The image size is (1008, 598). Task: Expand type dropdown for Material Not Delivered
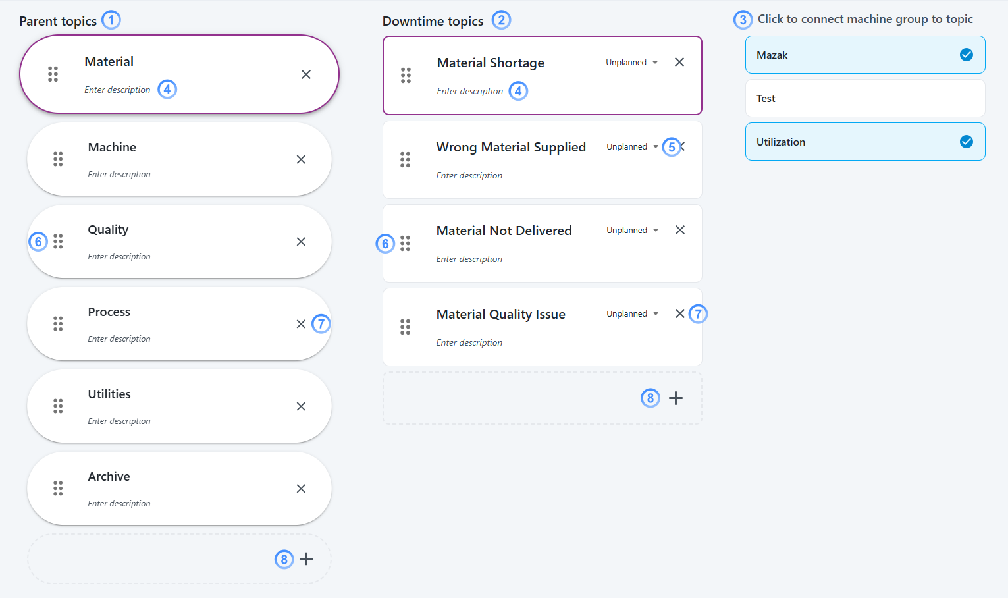tap(632, 231)
